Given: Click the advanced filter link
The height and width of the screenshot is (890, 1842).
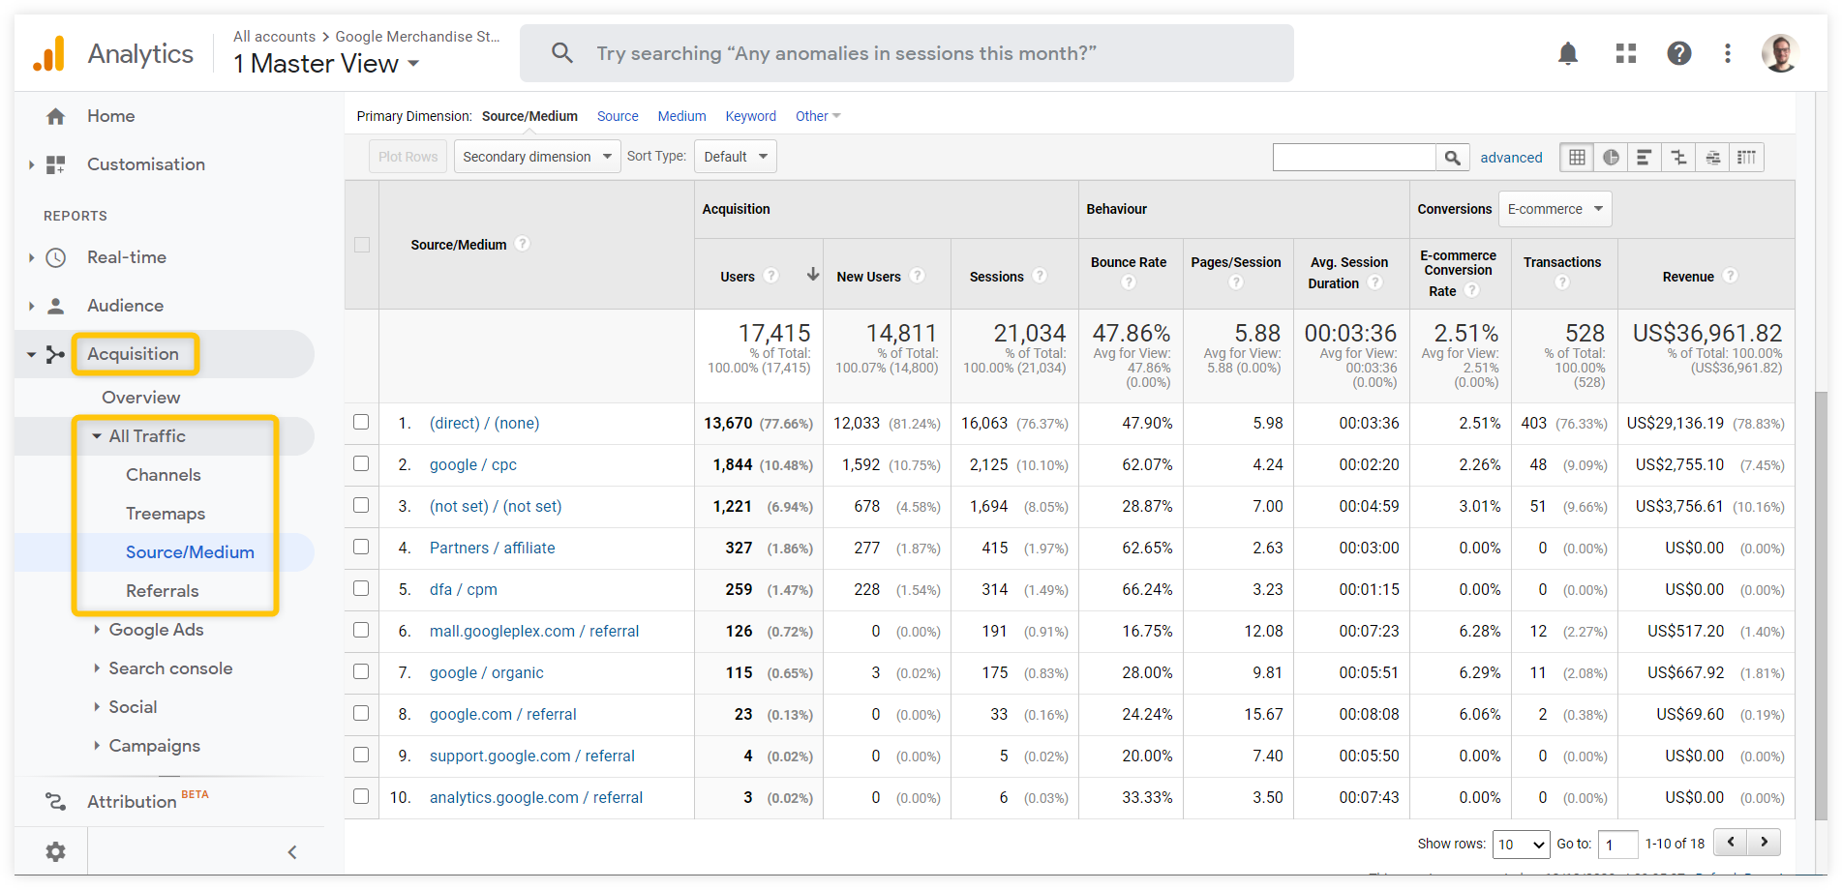Looking at the screenshot, I should tap(1511, 158).
